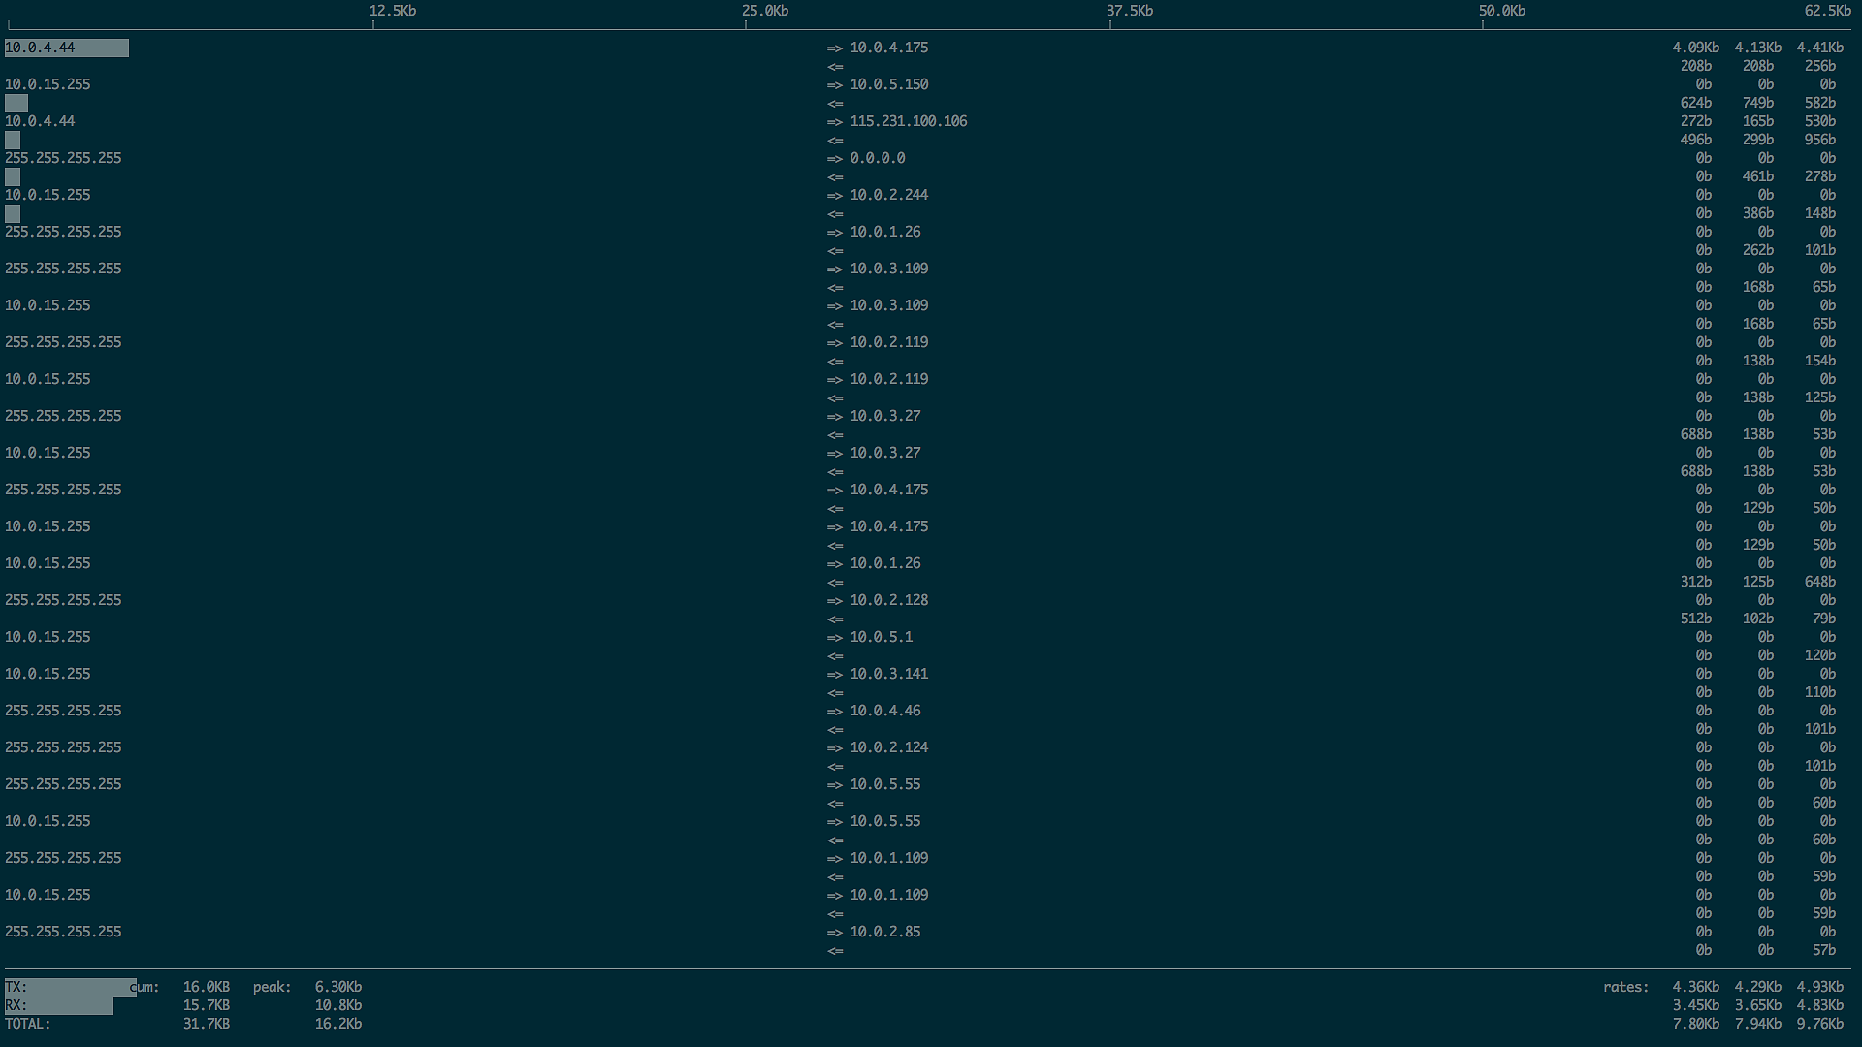Click the peak 6.30Kb value
Image resolution: width=1862 pixels, height=1047 pixels.
(x=337, y=987)
